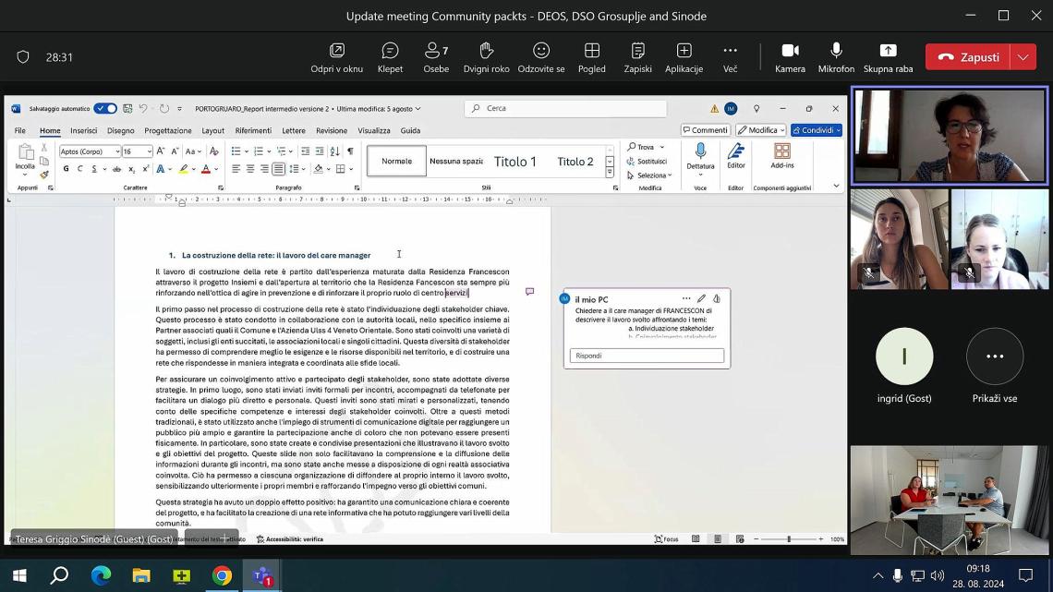Adjust the Word zoom slider
Viewport: 1053px width, 592px height.
(x=789, y=539)
